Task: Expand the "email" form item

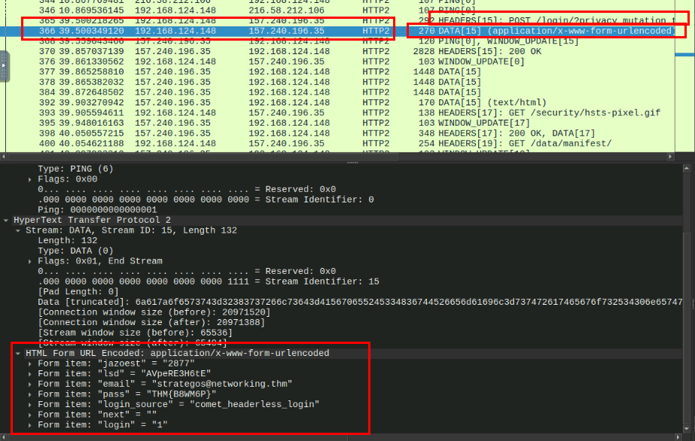Action: click(x=30, y=384)
